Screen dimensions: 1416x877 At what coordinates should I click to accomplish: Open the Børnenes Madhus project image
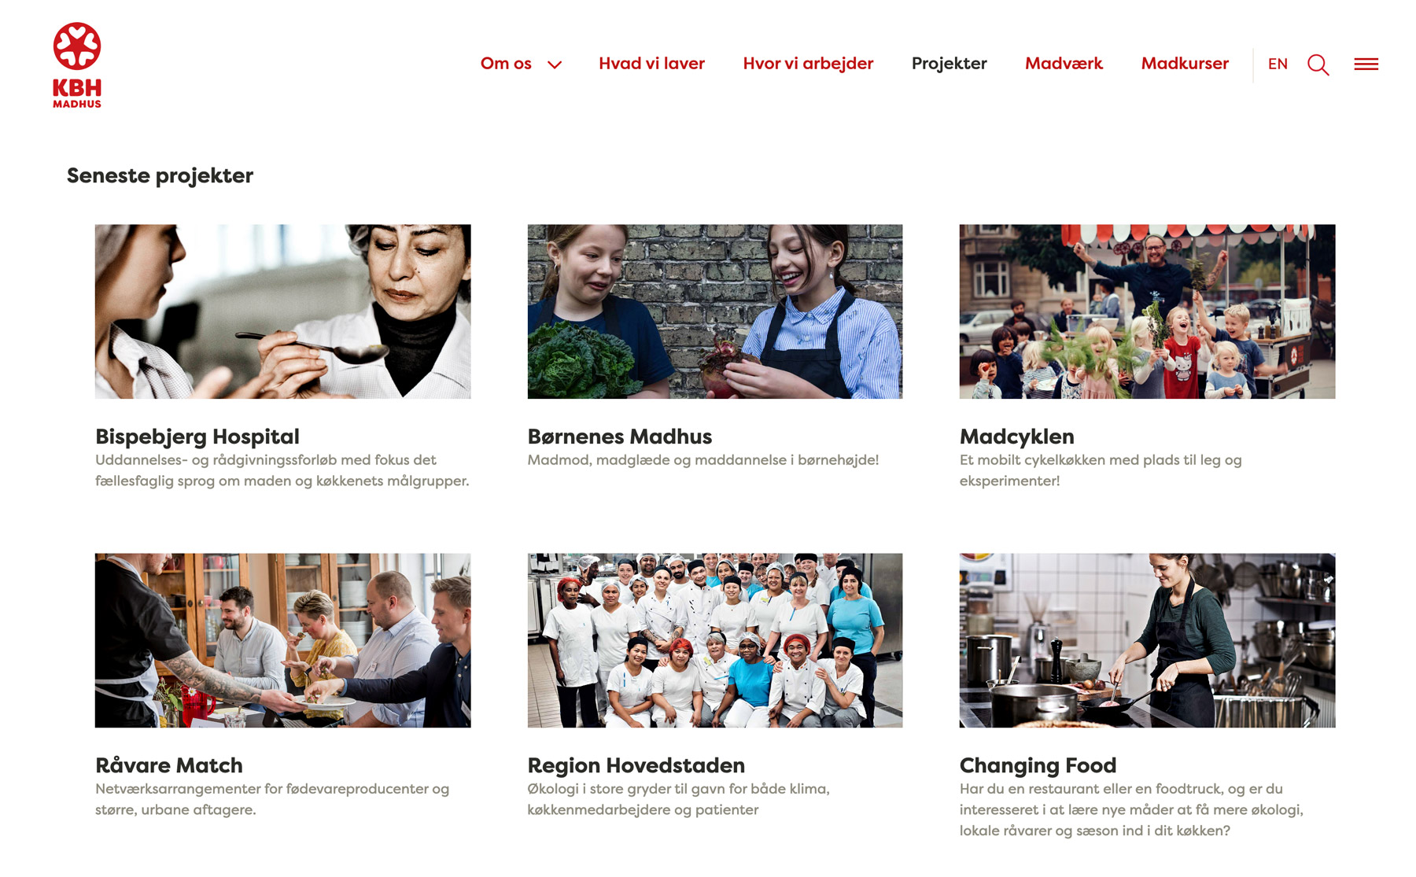pos(715,311)
